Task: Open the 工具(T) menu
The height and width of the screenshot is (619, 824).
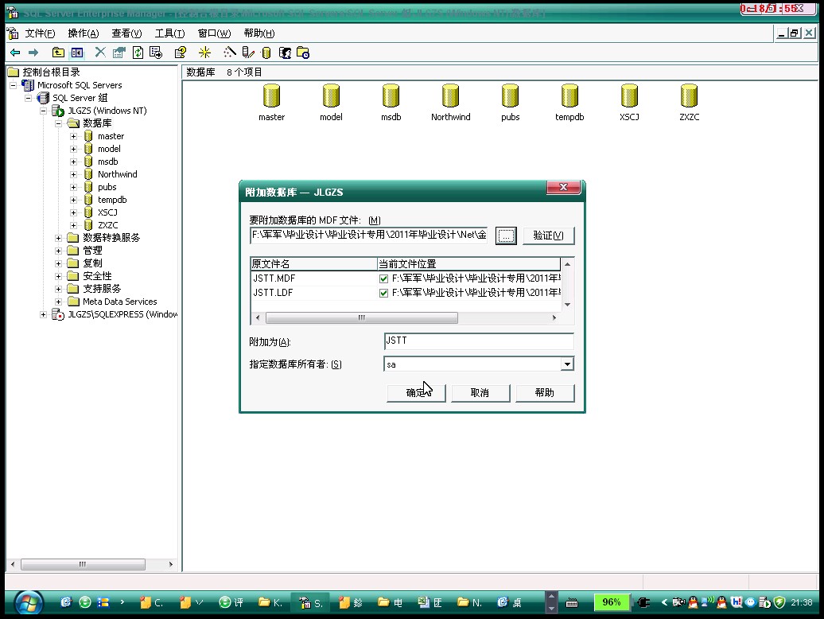Action: [169, 33]
